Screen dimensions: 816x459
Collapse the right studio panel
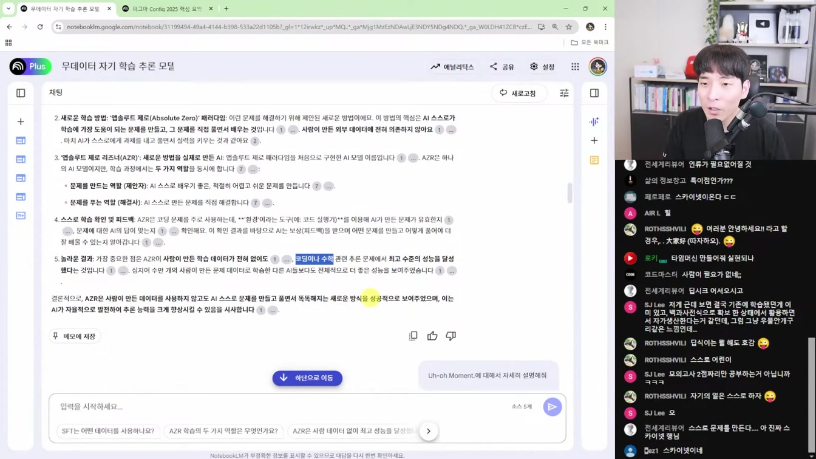tap(594, 93)
